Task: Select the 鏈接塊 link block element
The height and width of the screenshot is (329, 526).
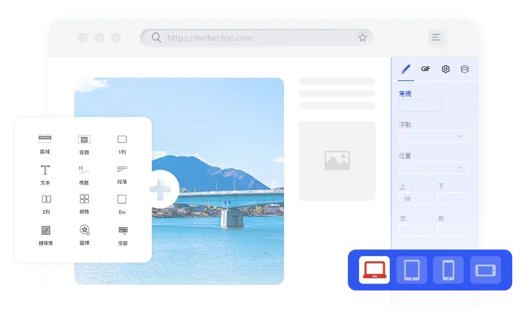Action: click(45, 234)
